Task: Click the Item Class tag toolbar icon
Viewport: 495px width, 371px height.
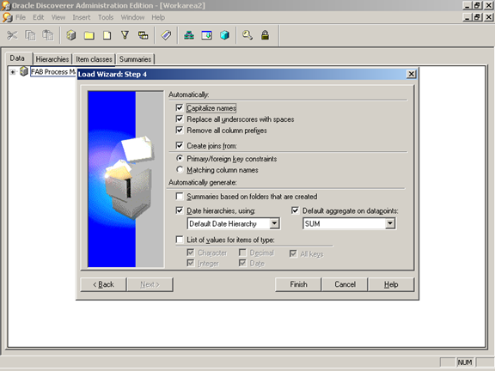Action: point(166,35)
